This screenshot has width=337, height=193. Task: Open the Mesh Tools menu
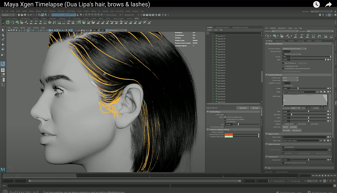tap(61, 11)
